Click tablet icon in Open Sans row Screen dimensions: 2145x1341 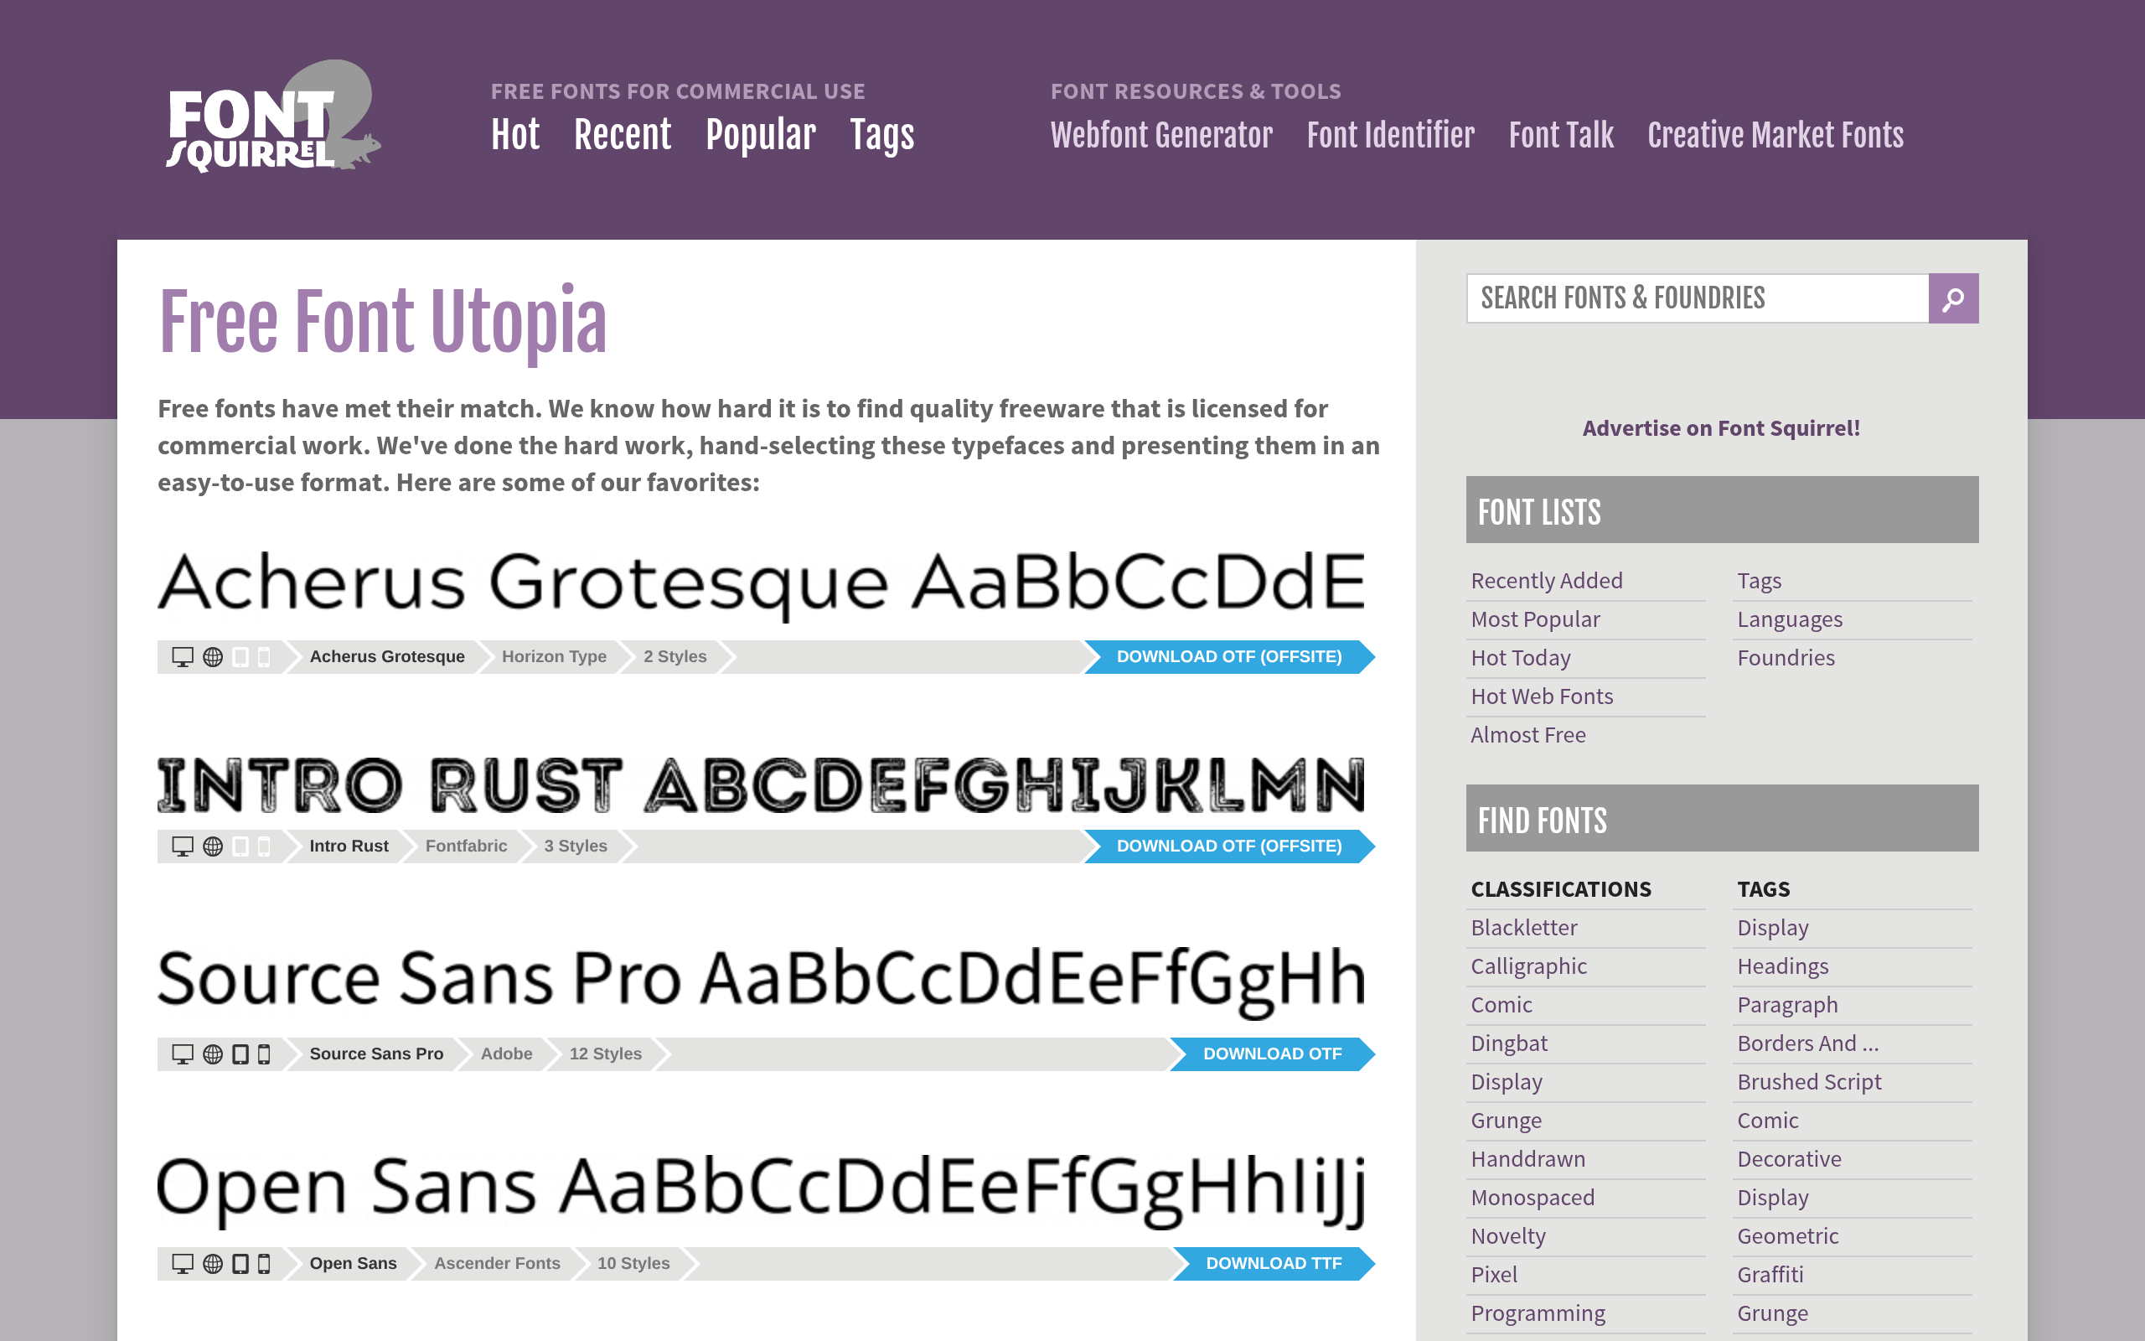pyautogui.click(x=240, y=1263)
